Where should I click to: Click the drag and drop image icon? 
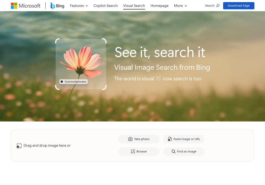[19, 146]
